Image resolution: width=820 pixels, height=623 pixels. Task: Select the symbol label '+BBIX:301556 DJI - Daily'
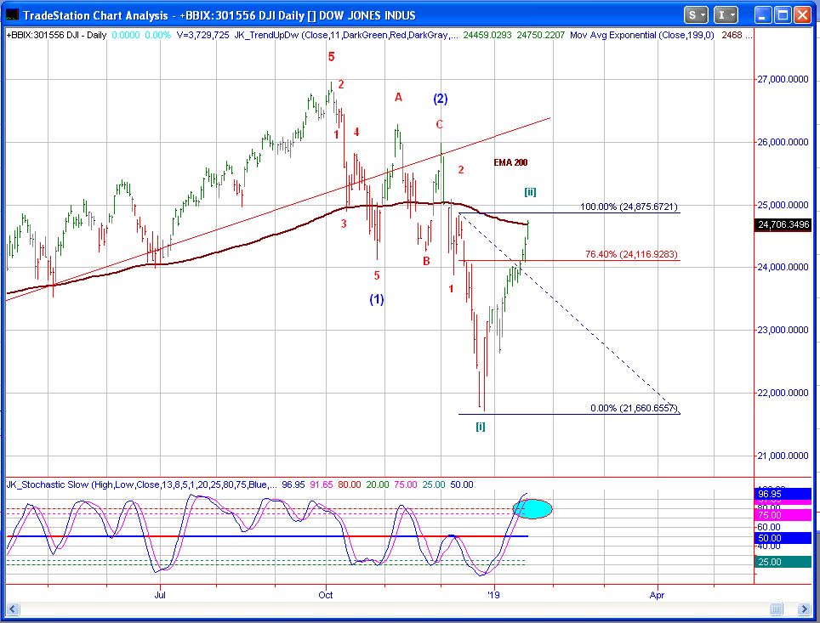[56, 35]
